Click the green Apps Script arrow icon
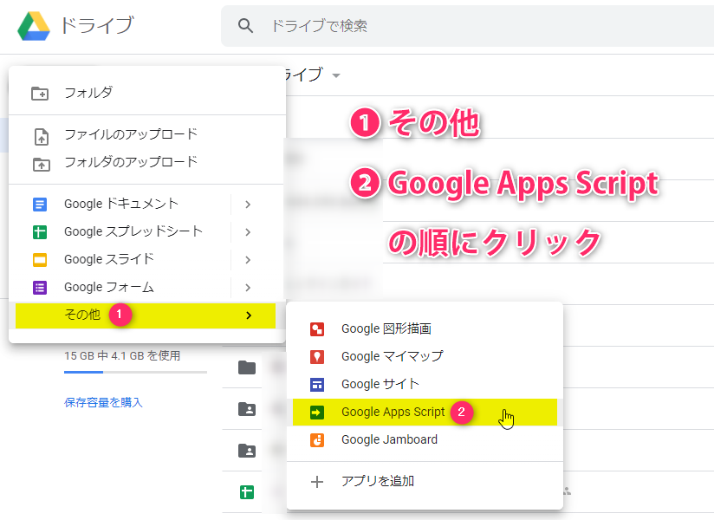This screenshot has height=520, width=714. (x=317, y=413)
